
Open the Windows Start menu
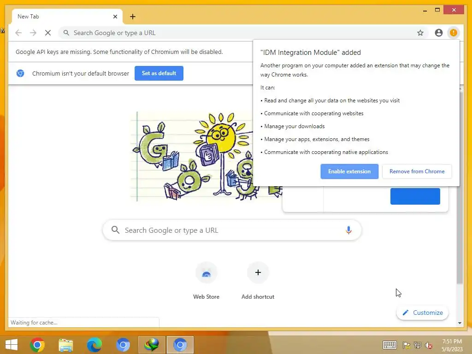(12, 345)
